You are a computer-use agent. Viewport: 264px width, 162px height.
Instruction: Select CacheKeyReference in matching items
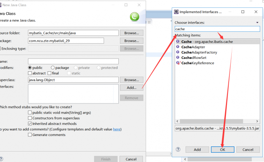coord(197,63)
